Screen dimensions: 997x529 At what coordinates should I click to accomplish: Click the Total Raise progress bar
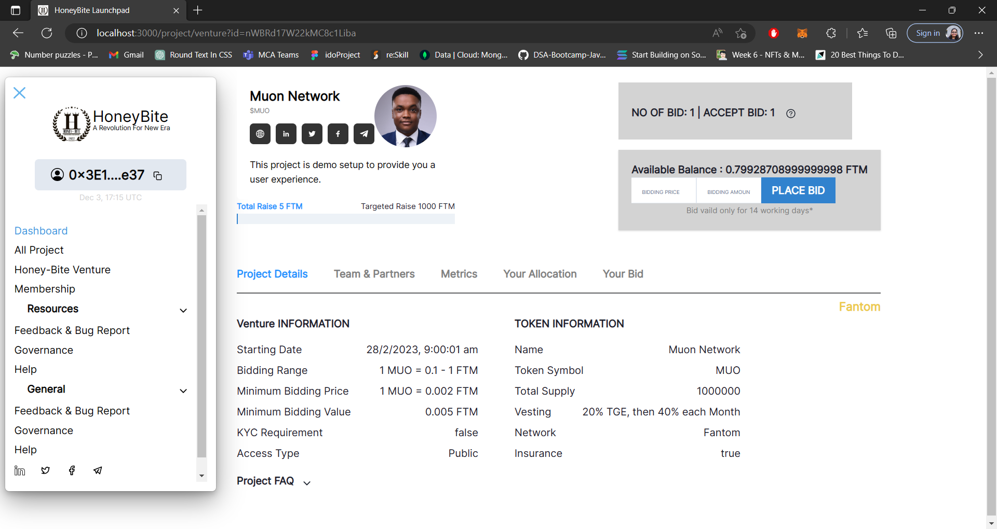click(x=346, y=219)
